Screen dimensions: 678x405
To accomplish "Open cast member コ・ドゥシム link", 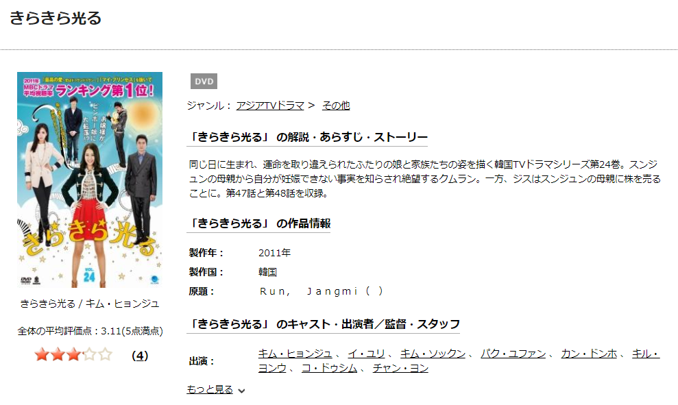I will 330,368.
